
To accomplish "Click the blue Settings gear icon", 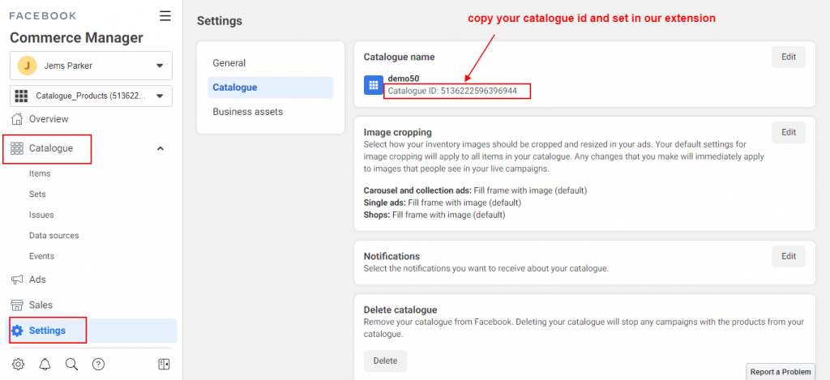I will [18, 331].
